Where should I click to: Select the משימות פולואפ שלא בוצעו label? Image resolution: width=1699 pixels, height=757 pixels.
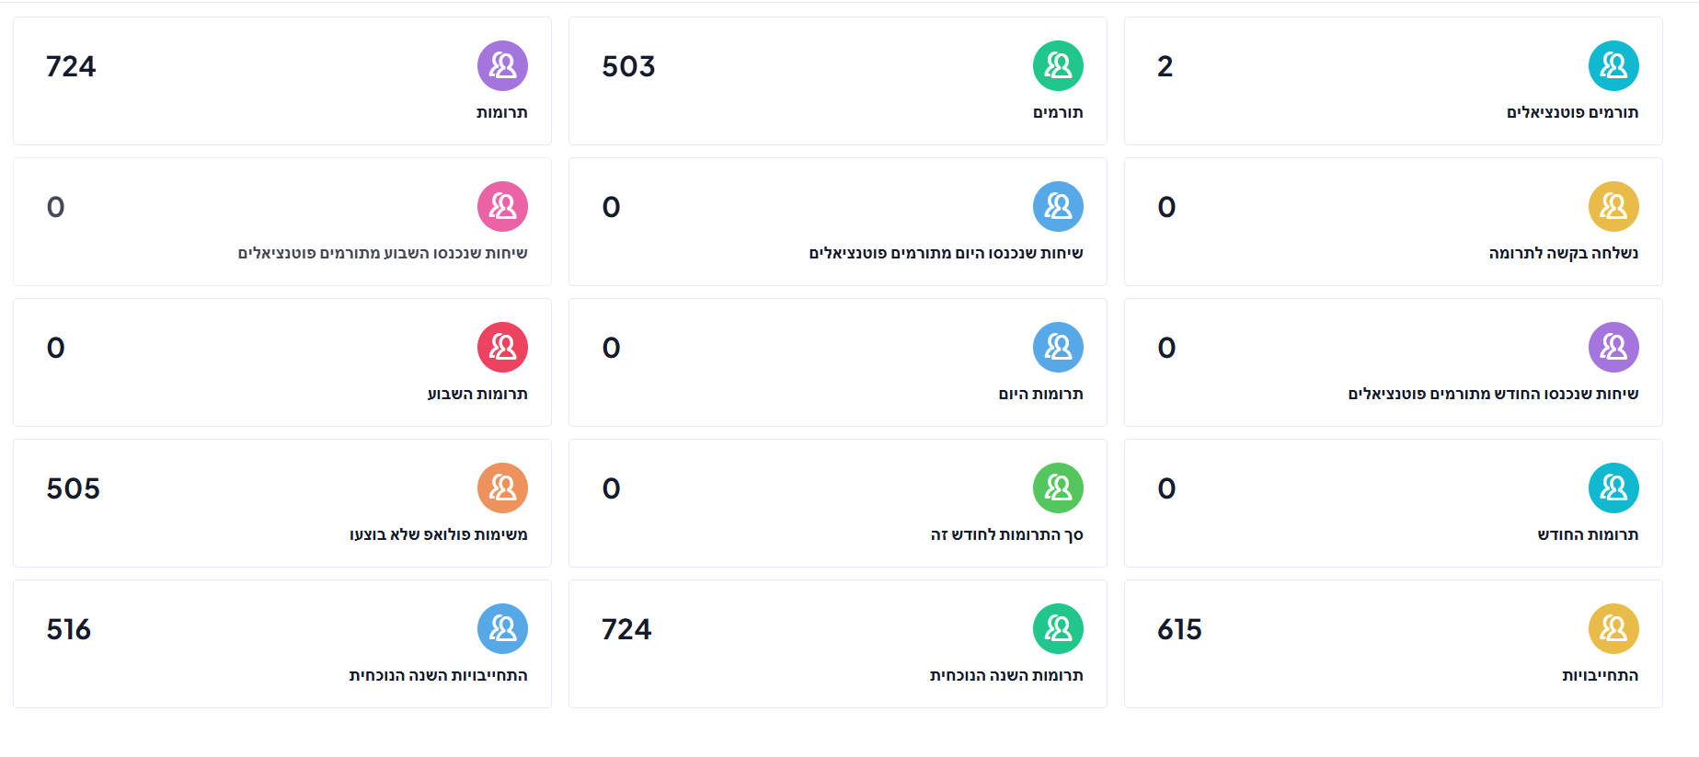438,534
